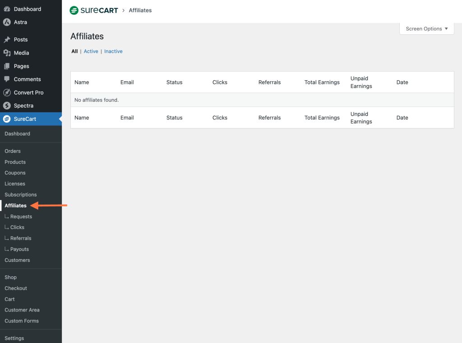
Task: Click the Pages icon in sidebar
Action: tap(7, 66)
